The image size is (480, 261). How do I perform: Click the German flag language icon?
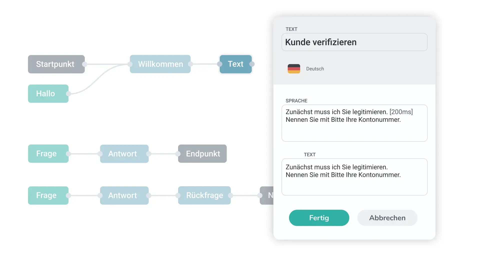[x=294, y=68]
